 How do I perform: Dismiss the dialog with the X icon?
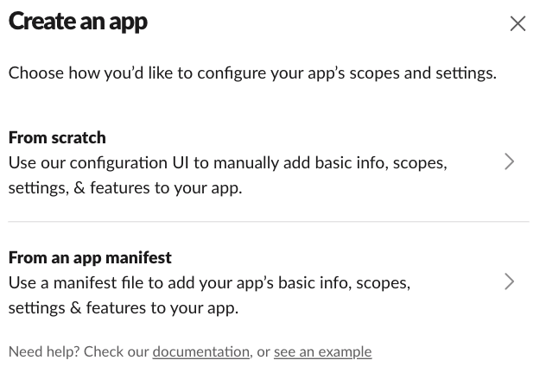[517, 23]
